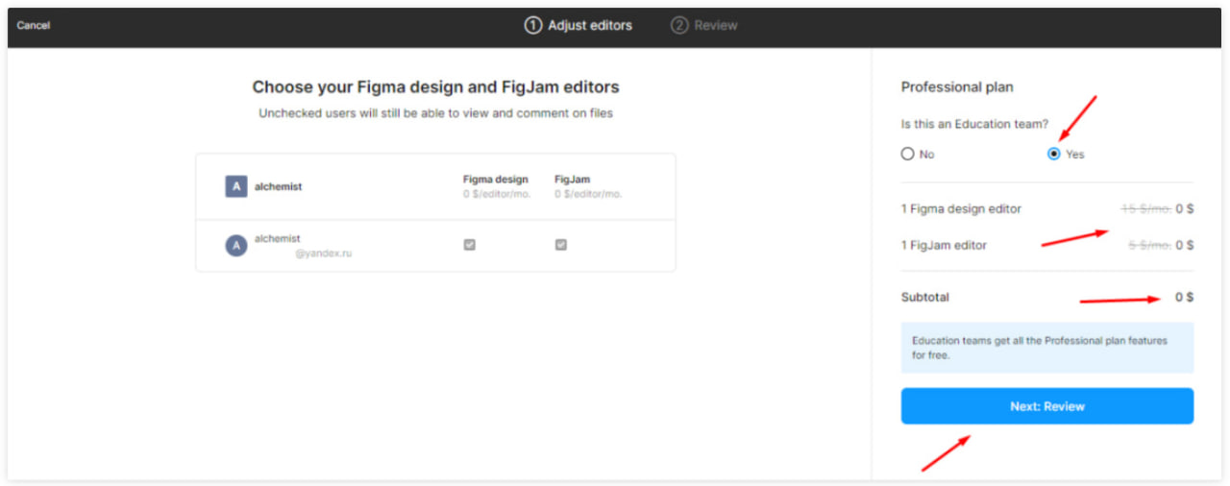Click the 1 Figma design editor line

[x=961, y=208]
